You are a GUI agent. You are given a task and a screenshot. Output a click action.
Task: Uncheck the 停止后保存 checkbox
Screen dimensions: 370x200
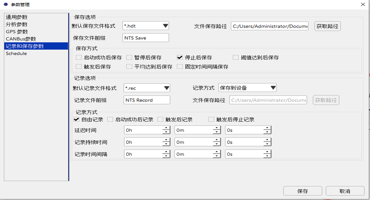[x=180, y=58]
